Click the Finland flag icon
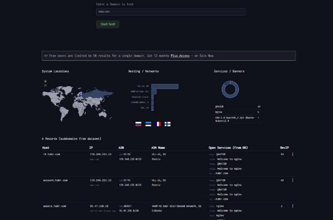Image resolution: width=333 pixels, height=220 pixels. [x=168, y=124]
